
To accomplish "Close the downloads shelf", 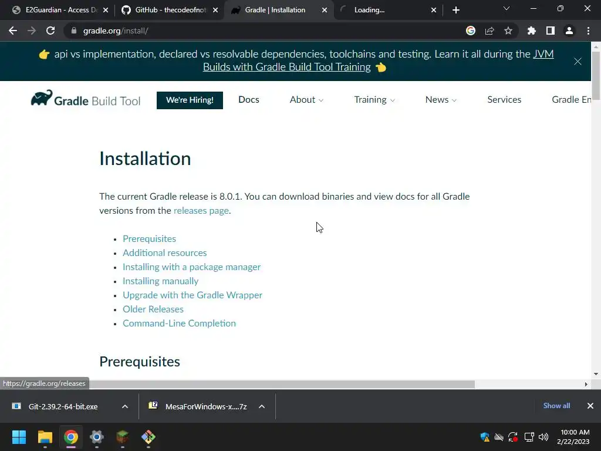I will click(x=590, y=406).
